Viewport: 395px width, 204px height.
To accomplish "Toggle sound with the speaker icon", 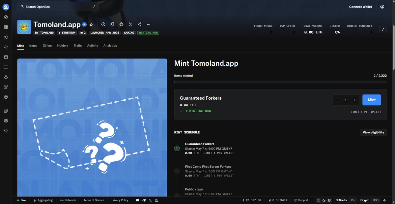I will (384, 200).
